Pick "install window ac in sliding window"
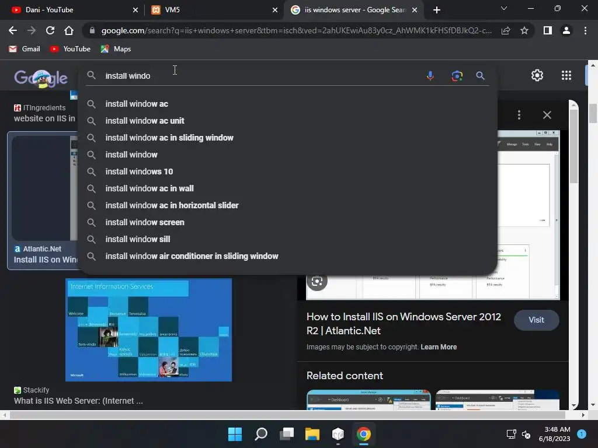Viewport: 598px width, 448px height. pyautogui.click(x=287, y=138)
